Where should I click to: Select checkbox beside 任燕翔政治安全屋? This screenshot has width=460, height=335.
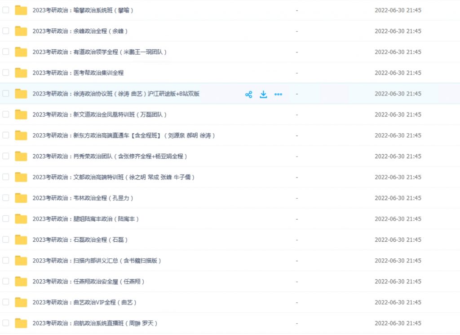[5, 281]
